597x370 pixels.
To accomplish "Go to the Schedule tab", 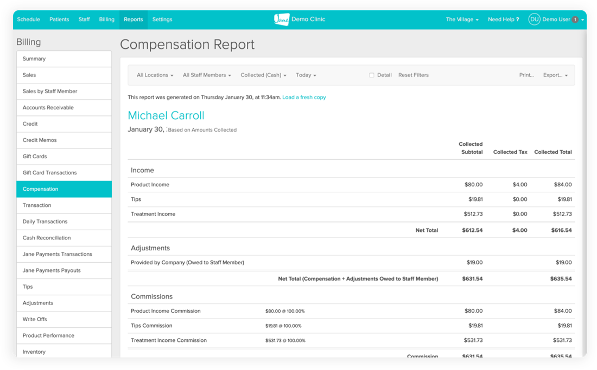I will (28, 20).
